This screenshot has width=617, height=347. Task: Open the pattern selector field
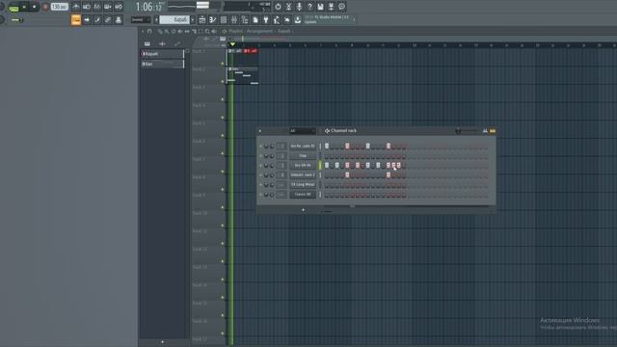coord(174,19)
